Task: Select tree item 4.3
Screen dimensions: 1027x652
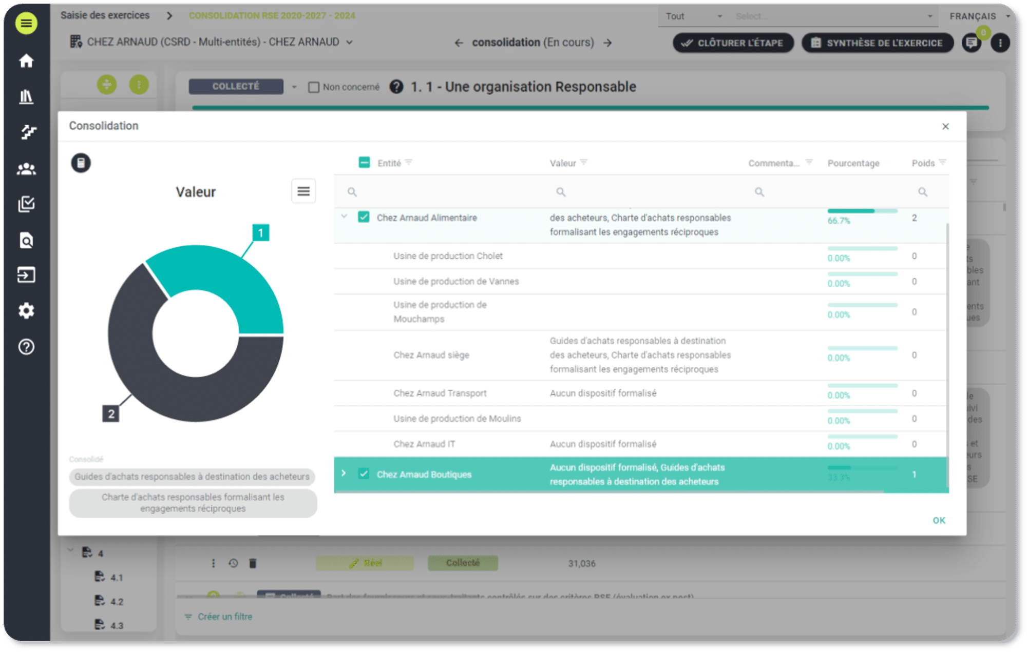Action: pos(109,625)
